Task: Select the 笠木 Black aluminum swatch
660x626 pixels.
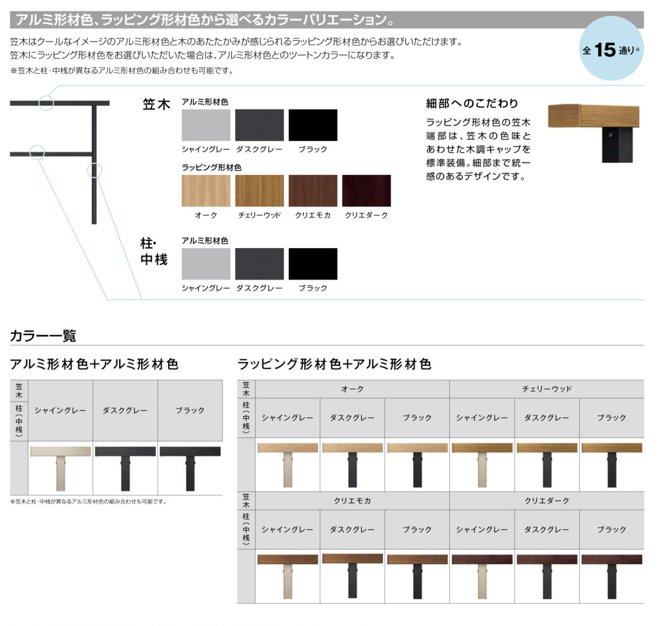Action: pyautogui.click(x=312, y=125)
